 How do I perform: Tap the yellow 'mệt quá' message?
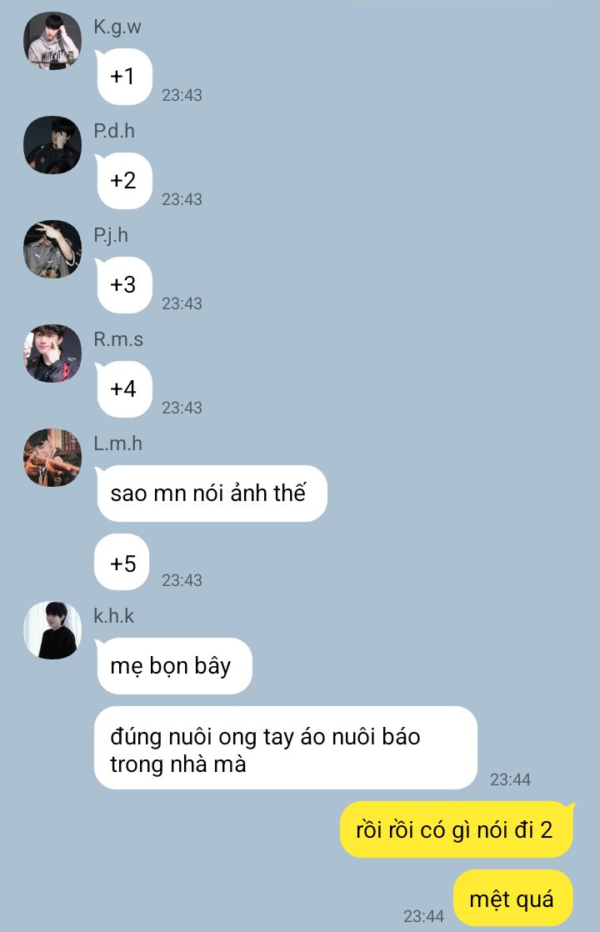[x=513, y=898]
